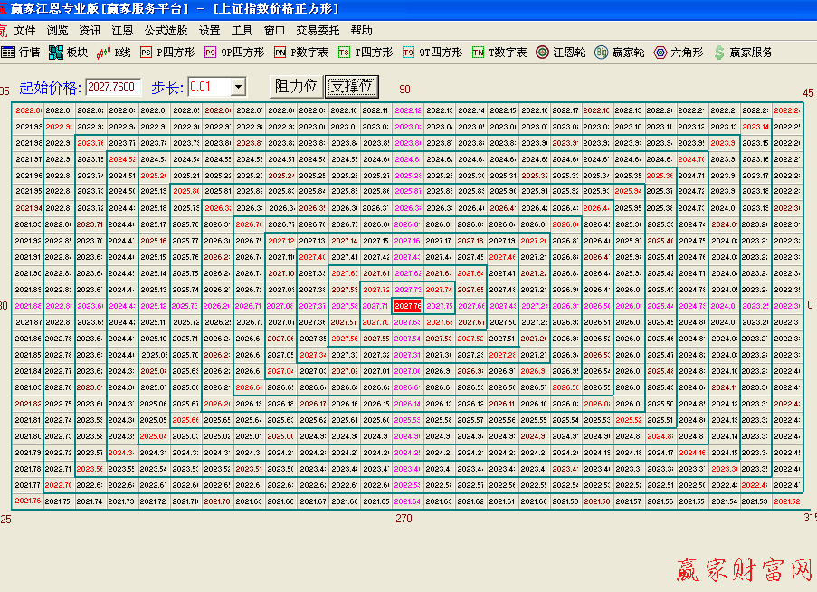Open the 江恩轮 Gann wheel tool
The height and width of the screenshot is (592, 817).
pos(542,53)
